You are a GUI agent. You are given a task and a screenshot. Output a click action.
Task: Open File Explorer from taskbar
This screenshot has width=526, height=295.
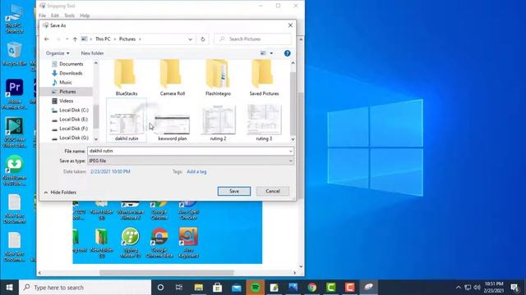[x=199, y=288]
